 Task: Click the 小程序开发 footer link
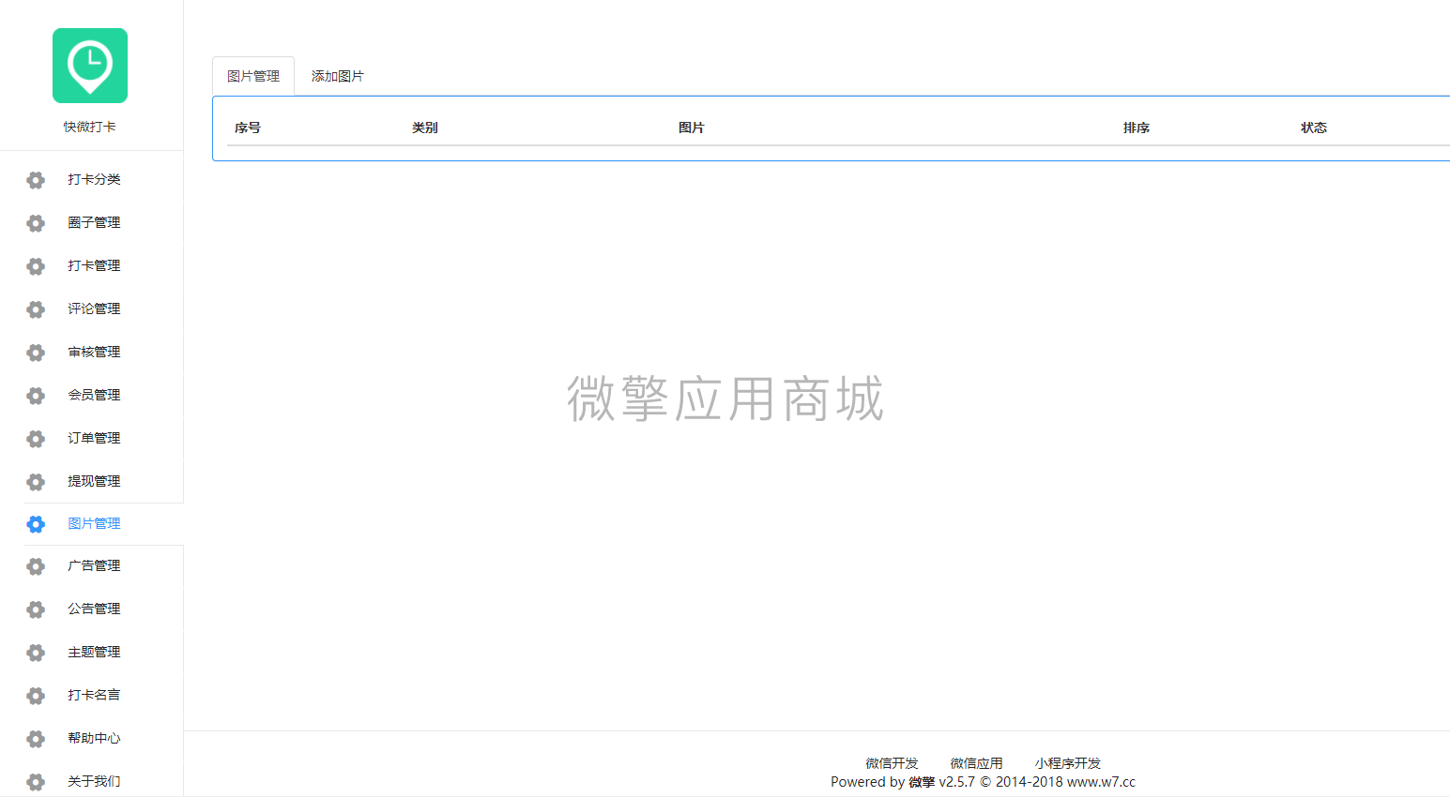pyautogui.click(x=1067, y=762)
